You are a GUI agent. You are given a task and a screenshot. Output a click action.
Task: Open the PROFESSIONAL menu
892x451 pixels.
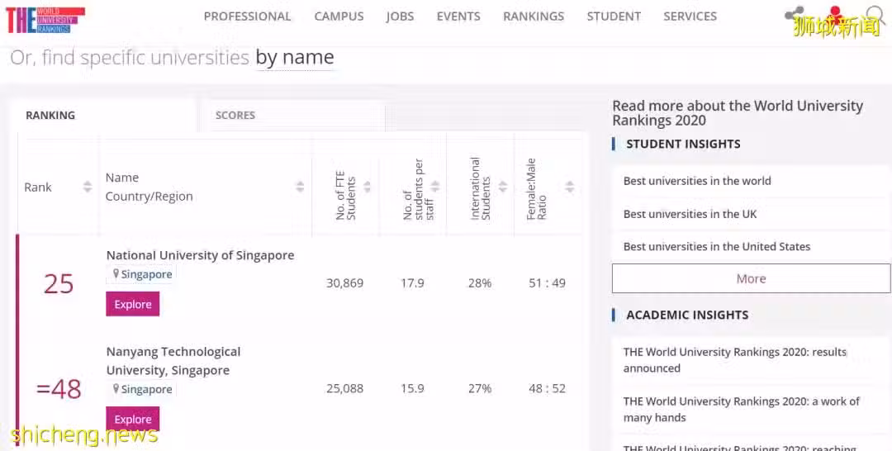[x=248, y=17]
